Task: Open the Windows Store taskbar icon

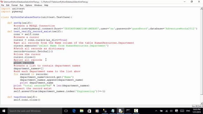Action: pyautogui.click(x=89, y=111)
